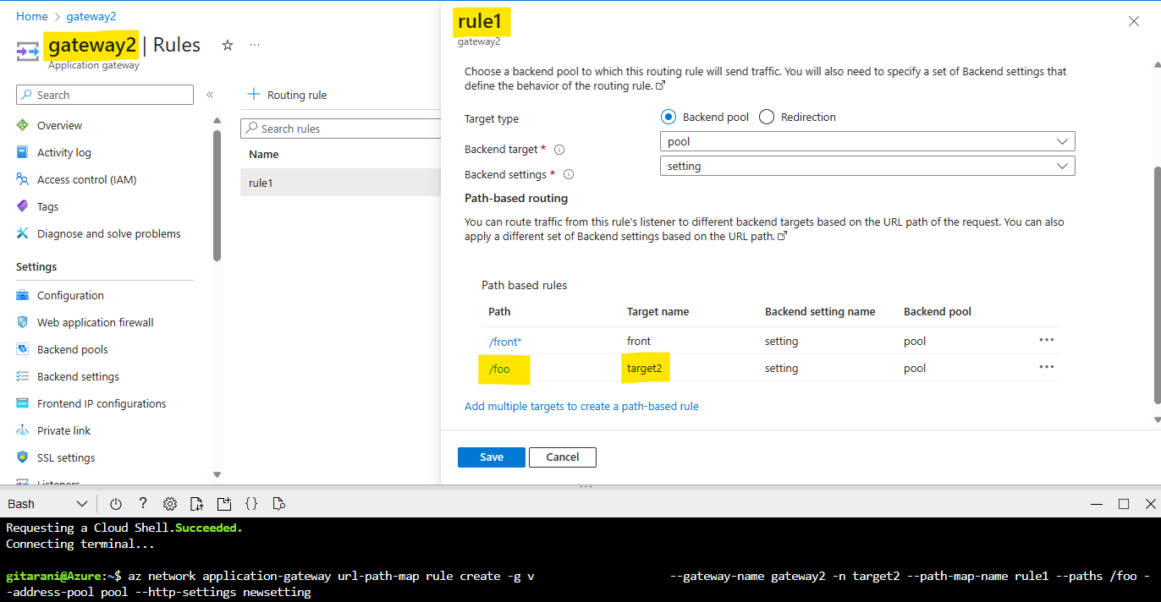Open the Overview sidebar icon
Viewport: 1161px width, 602px height.
23,125
